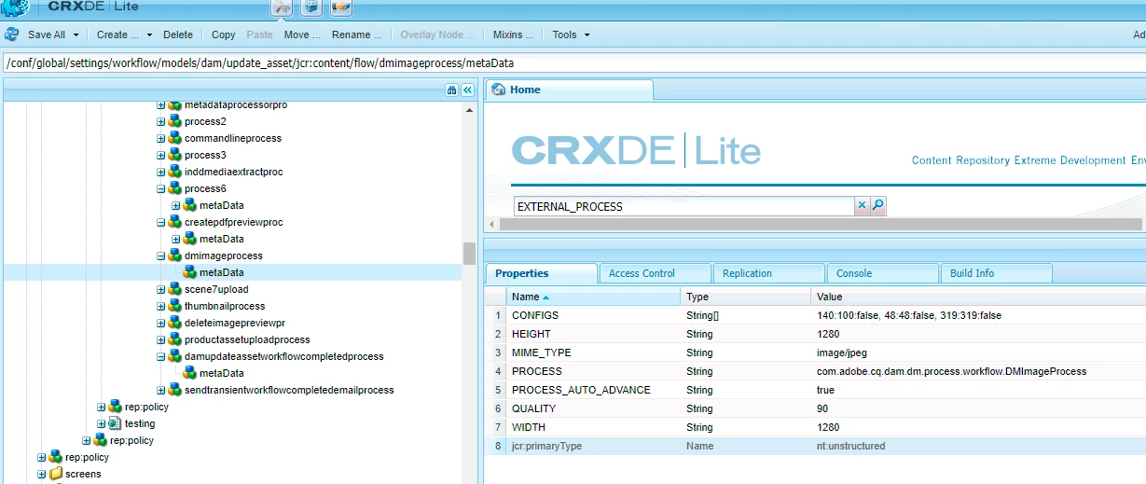Image resolution: width=1146 pixels, height=484 pixels.
Task: Click the Create button
Action: pos(117,35)
